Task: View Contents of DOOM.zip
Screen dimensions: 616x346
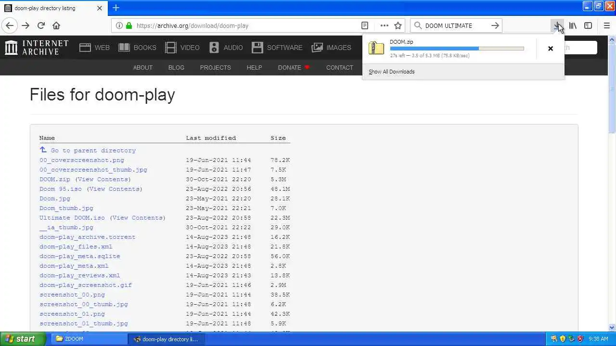Action: (103, 179)
